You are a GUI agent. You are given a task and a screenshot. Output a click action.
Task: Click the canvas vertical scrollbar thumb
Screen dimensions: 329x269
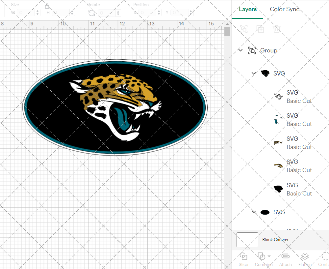click(227, 32)
